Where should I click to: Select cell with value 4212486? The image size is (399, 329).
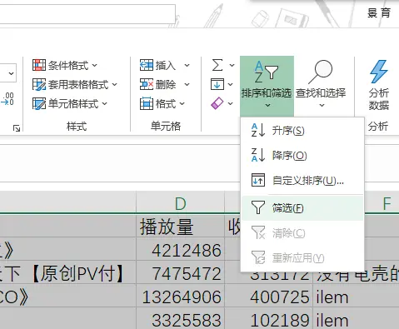[x=180, y=249]
